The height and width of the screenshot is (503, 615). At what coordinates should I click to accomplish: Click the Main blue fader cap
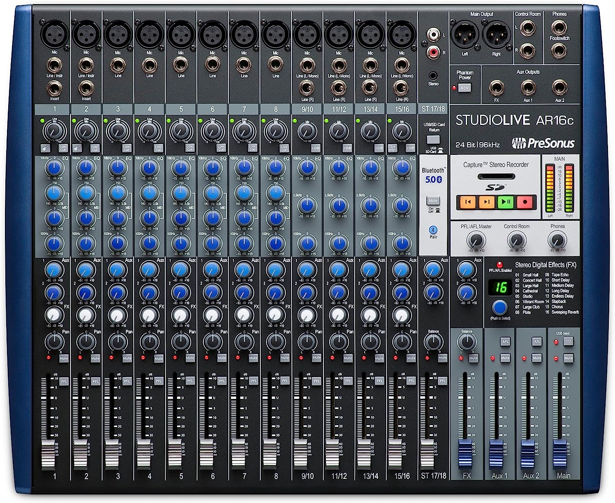[x=560, y=455]
